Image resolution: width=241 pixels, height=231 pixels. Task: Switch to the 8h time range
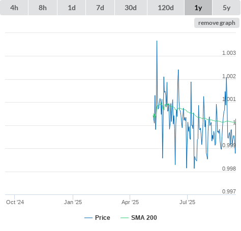point(43,8)
